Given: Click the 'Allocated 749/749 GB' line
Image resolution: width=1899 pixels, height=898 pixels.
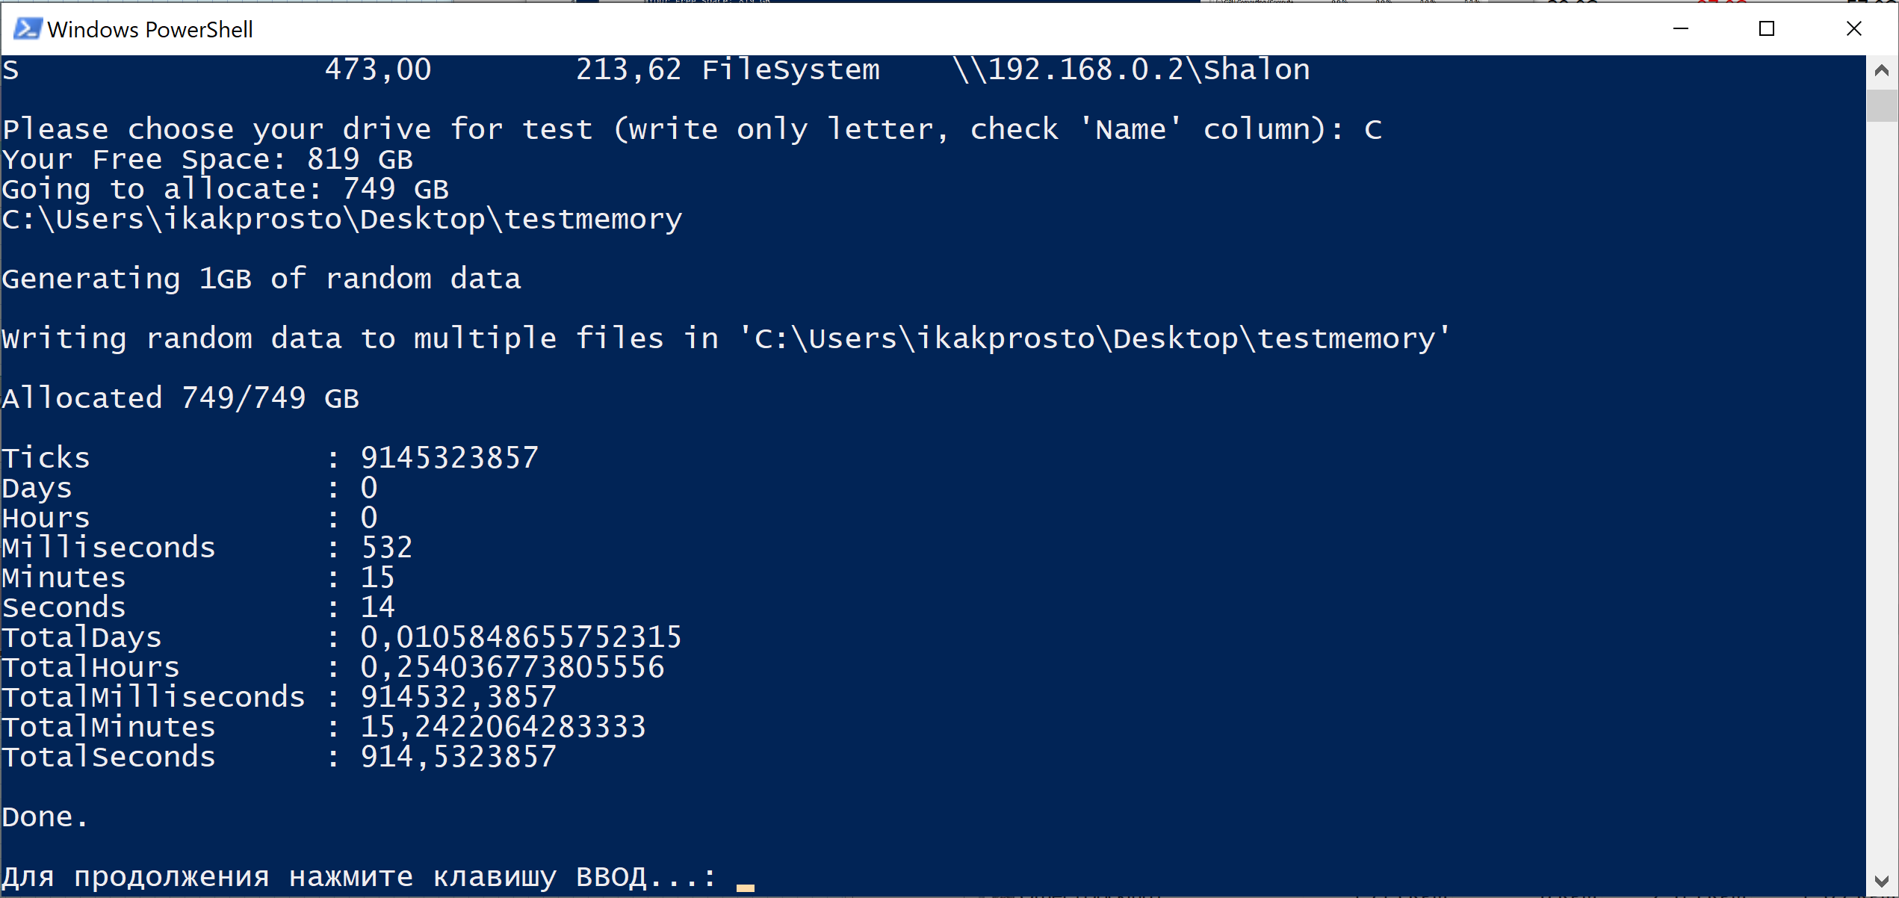Looking at the screenshot, I should 181,398.
